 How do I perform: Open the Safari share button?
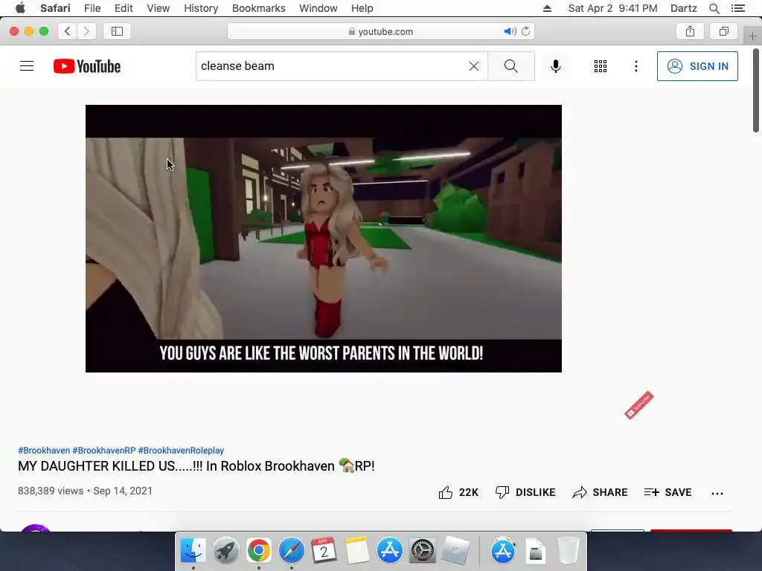pos(690,31)
